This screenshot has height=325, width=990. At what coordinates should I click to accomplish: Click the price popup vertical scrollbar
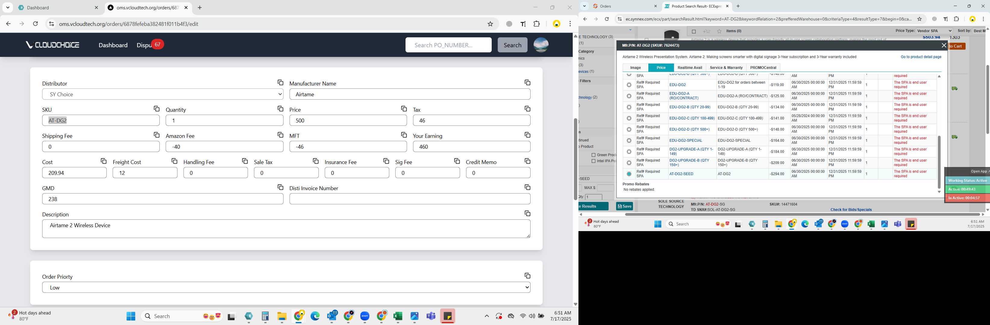click(939, 162)
